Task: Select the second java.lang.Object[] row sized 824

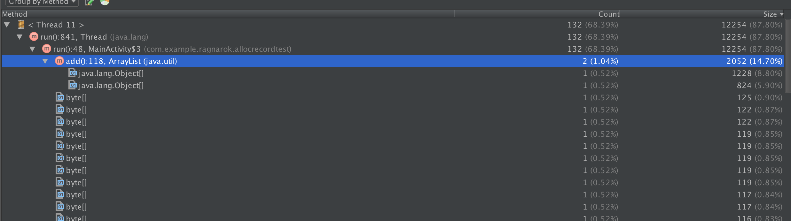Action: click(x=111, y=85)
